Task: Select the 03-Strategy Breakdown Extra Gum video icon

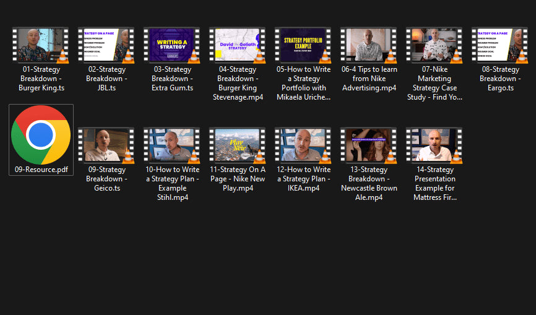Action: point(171,45)
